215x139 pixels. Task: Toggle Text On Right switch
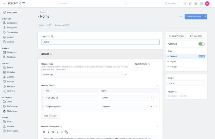(138, 69)
